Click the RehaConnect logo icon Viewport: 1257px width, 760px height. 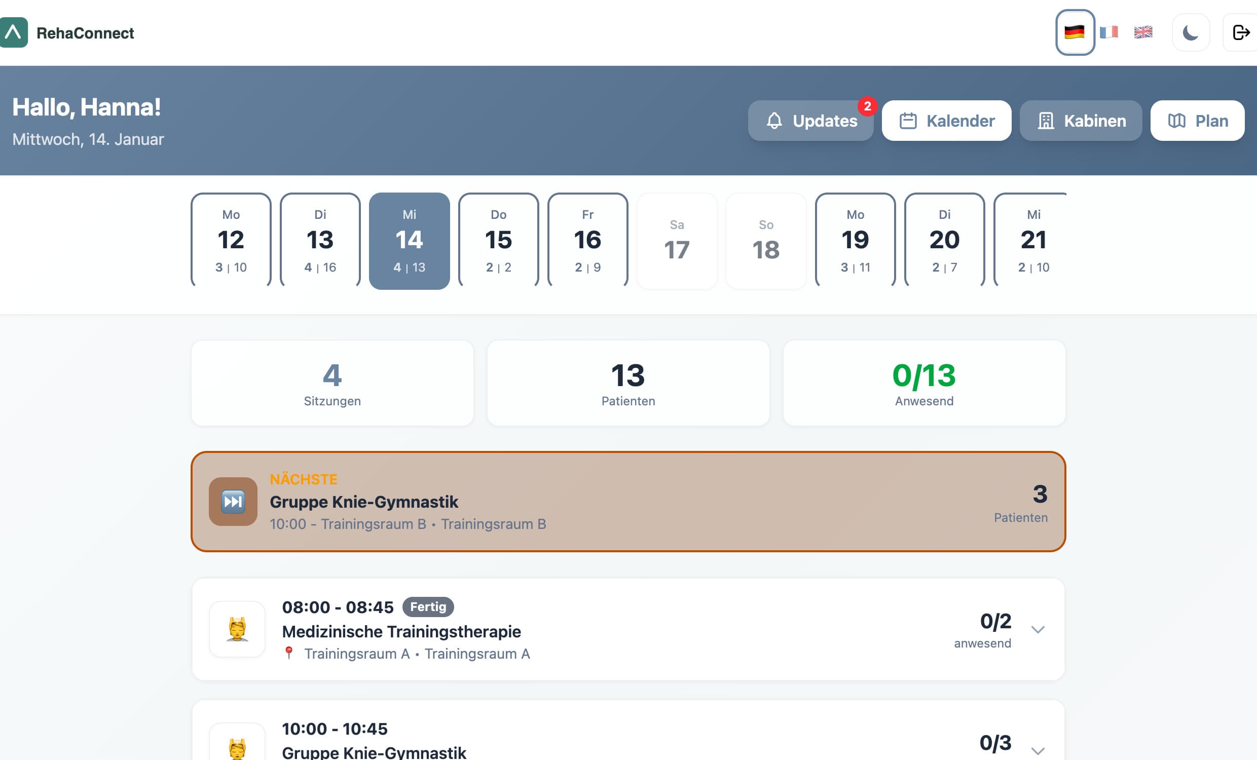(13, 32)
